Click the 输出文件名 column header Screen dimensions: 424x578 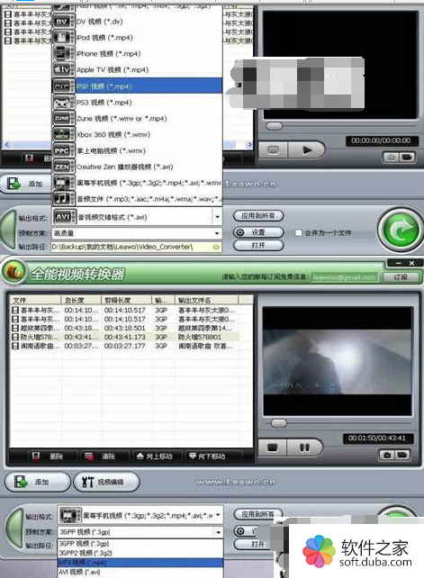click(206, 300)
